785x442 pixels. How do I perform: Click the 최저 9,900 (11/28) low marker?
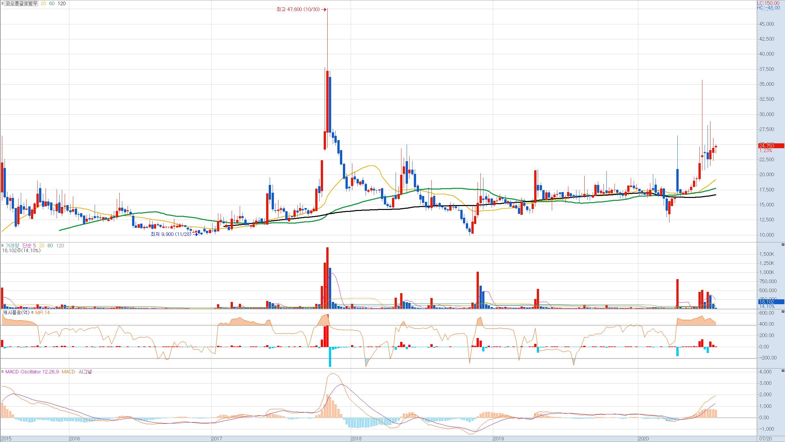click(x=171, y=234)
